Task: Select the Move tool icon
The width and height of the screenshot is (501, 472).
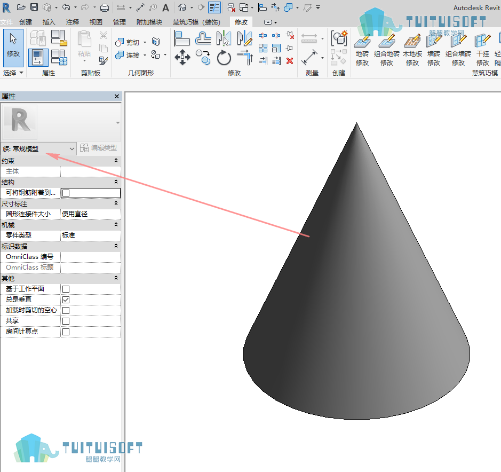Action: click(182, 58)
